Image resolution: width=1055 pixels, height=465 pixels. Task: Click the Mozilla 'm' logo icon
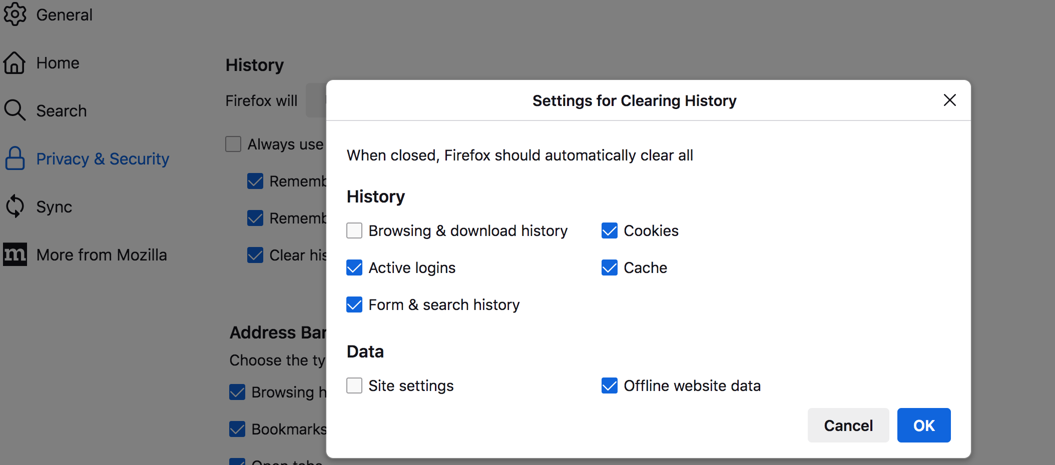coord(15,254)
